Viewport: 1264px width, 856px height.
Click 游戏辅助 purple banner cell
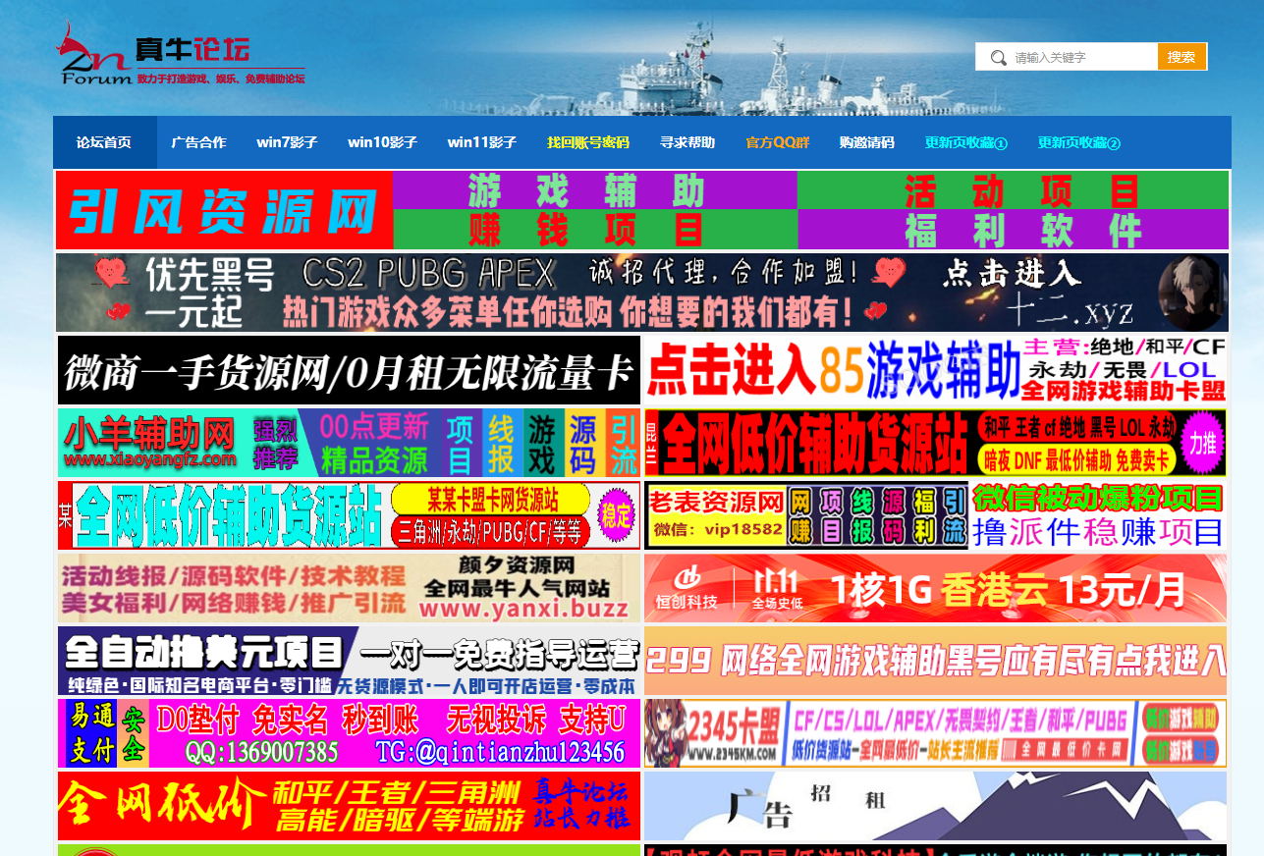pyautogui.click(x=595, y=190)
